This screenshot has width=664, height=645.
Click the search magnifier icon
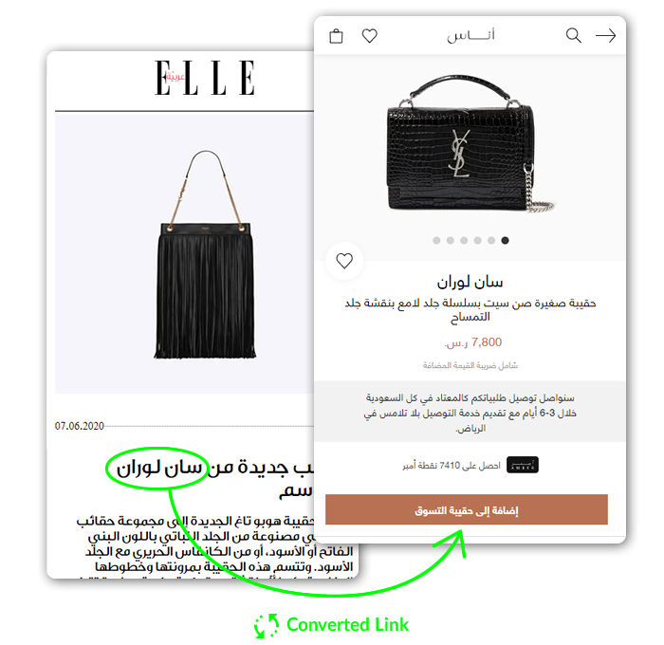pos(573,36)
